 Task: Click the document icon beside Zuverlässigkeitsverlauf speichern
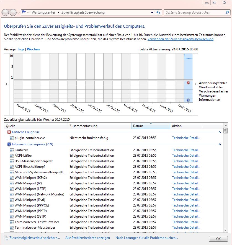pos(6,238)
